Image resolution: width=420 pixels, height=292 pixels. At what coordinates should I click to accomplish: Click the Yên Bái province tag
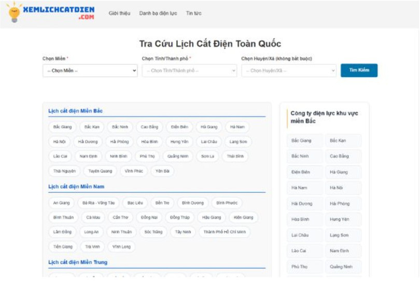tap(163, 171)
